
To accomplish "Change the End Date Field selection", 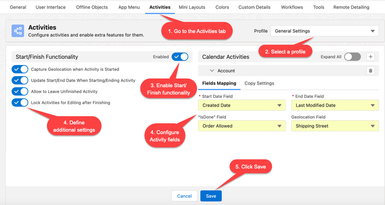I will (335, 105).
